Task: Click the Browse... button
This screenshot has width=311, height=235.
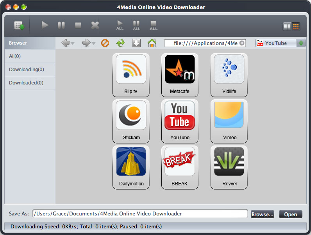Action: click(263, 214)
